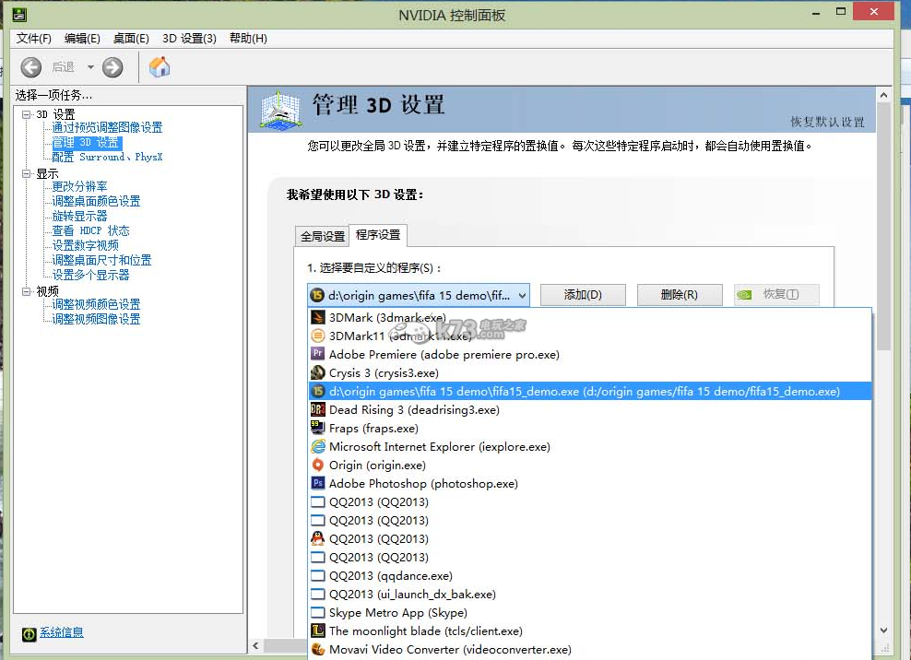Click the Home icon in toolbar
911x660 pixels.
point(160,66)
